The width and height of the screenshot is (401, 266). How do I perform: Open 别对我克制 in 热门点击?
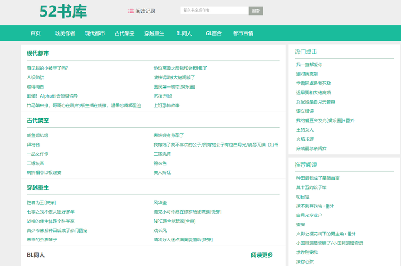coord(307,74)
